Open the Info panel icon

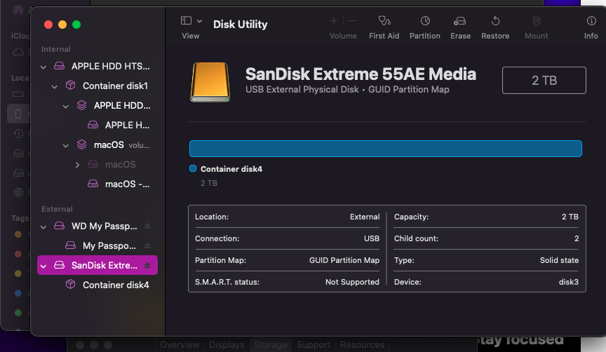(591, 22)
